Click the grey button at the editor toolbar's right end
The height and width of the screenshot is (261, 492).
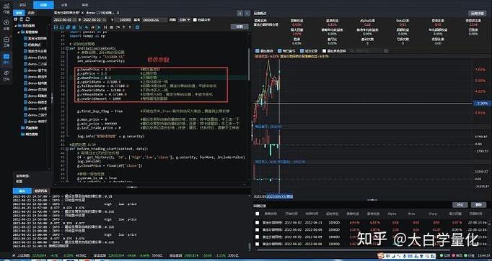(x=240, y=27)
